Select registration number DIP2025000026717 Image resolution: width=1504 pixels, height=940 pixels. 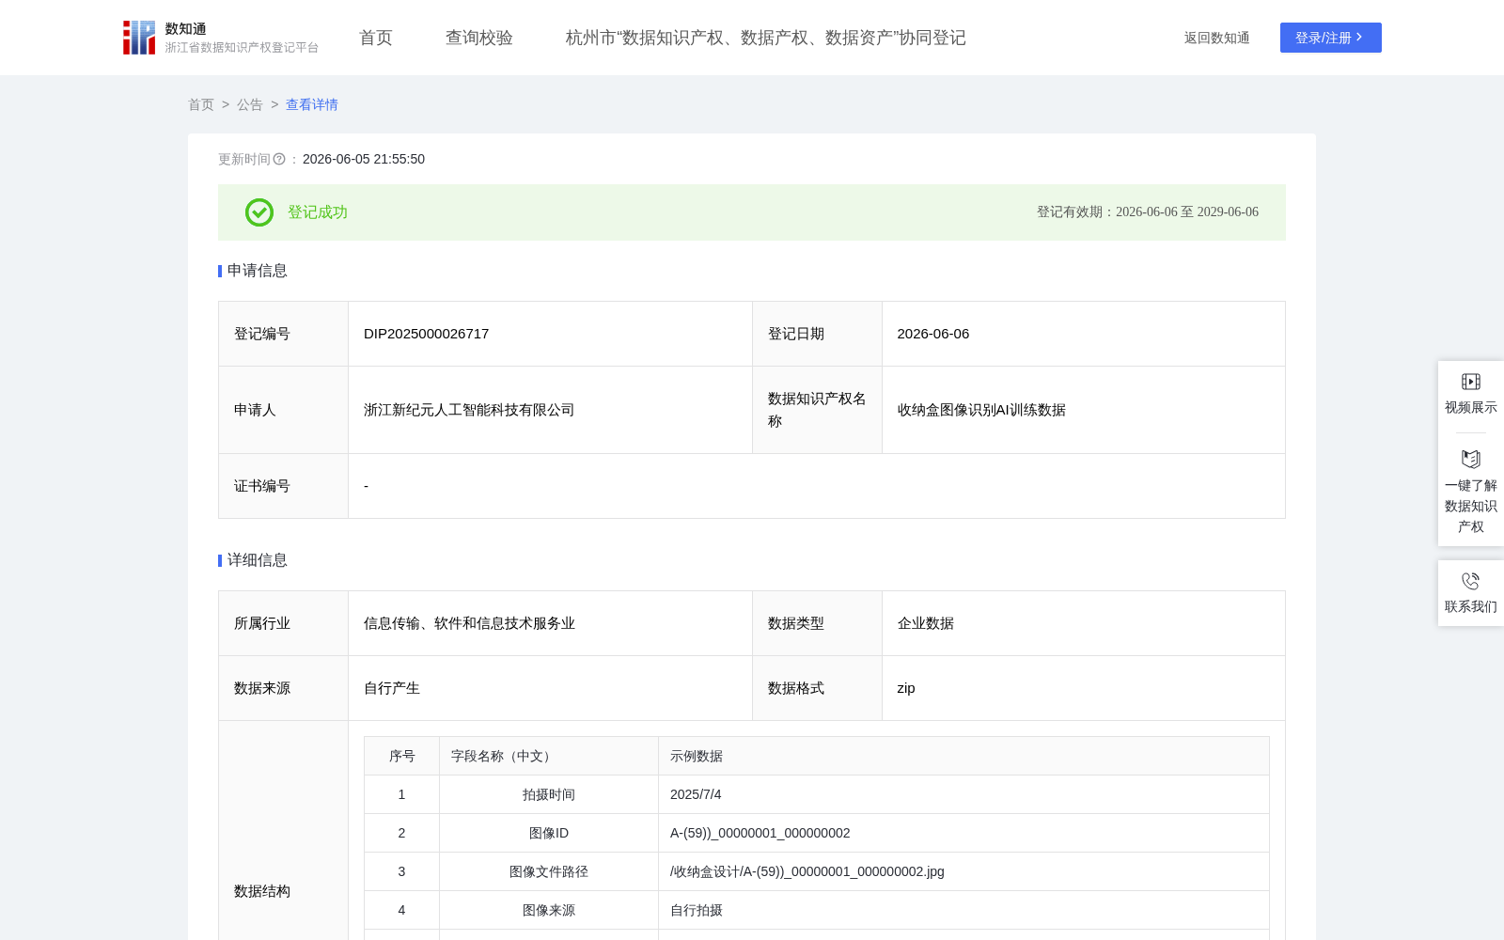[x=427, y=334]
